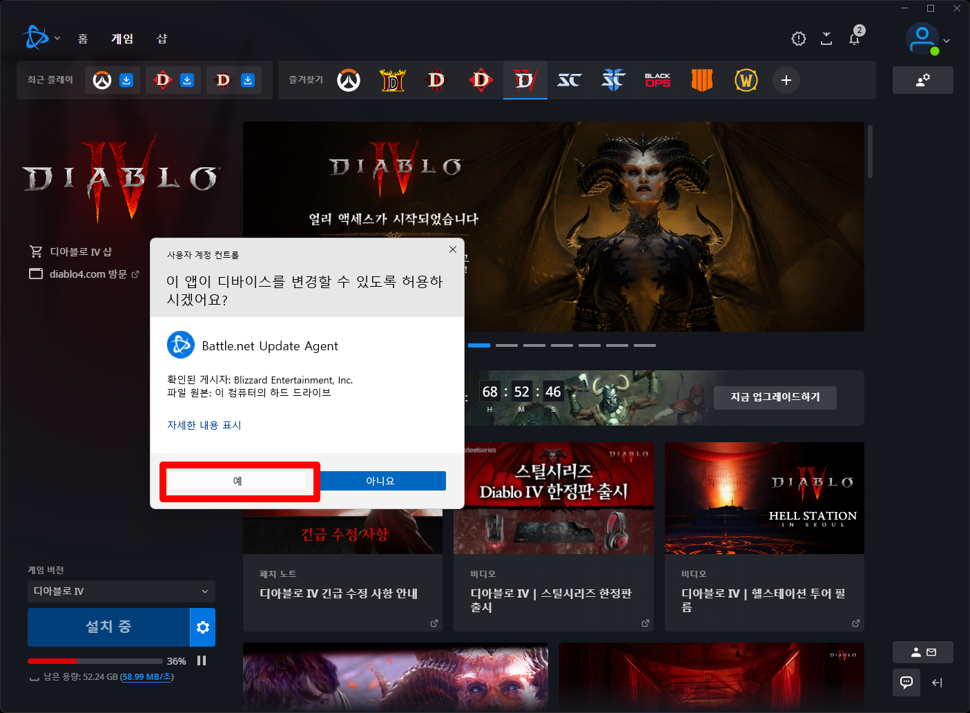This screenshot has height=713, width=970.
Task: Click the install icon beside recent Diablo III
Action: [248, 80]
